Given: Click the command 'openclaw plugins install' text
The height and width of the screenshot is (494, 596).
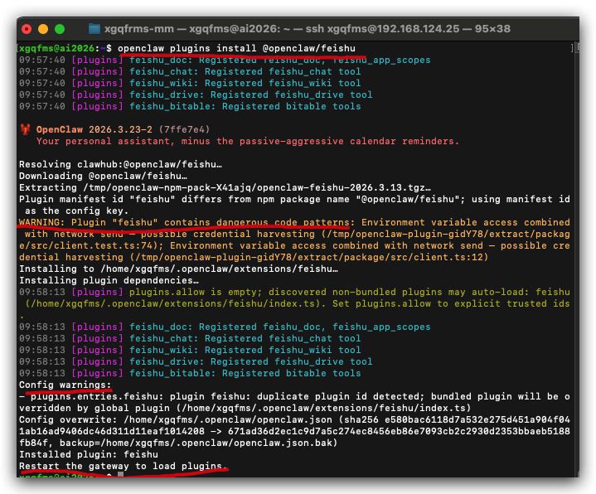Looking at the screenshot, I should click(187, 48).
